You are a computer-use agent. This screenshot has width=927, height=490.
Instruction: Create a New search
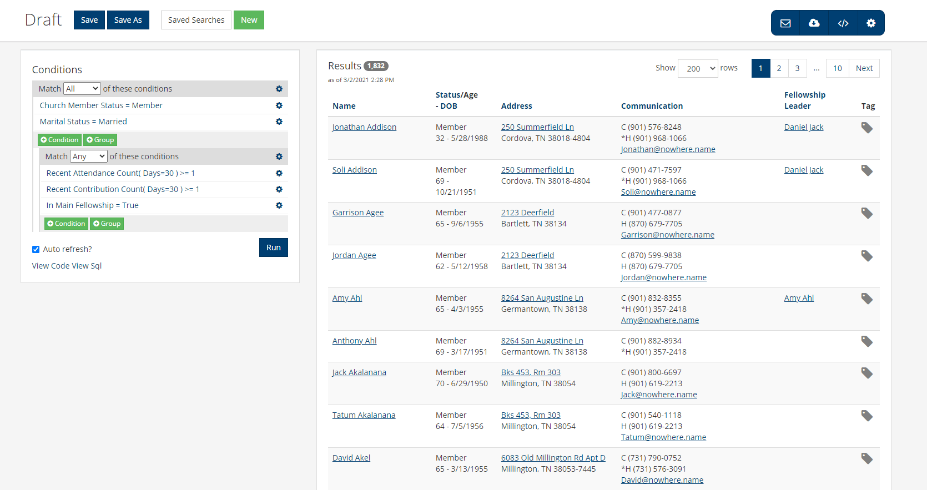click(x=249, y=20)
